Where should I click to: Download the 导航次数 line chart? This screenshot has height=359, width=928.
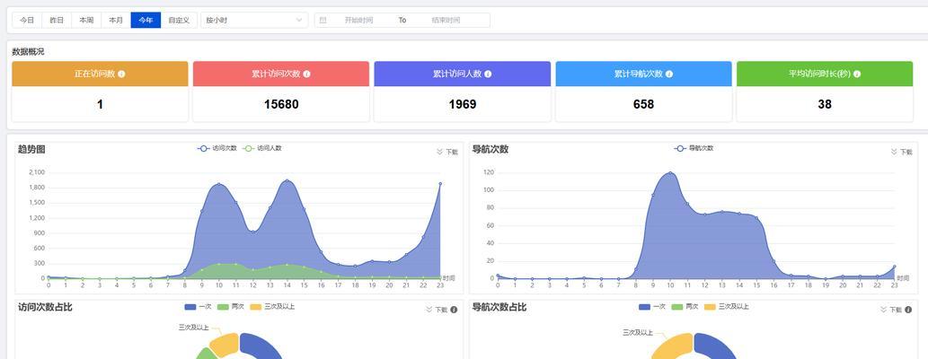coord(901,152)
